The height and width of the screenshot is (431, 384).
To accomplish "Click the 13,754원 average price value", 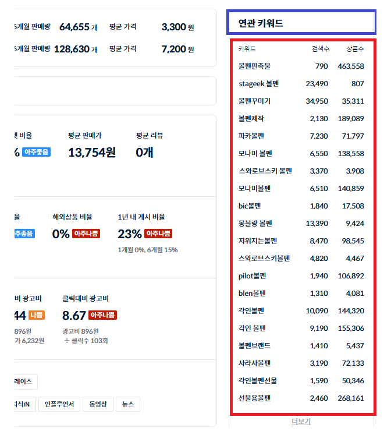I will (92, 152).
